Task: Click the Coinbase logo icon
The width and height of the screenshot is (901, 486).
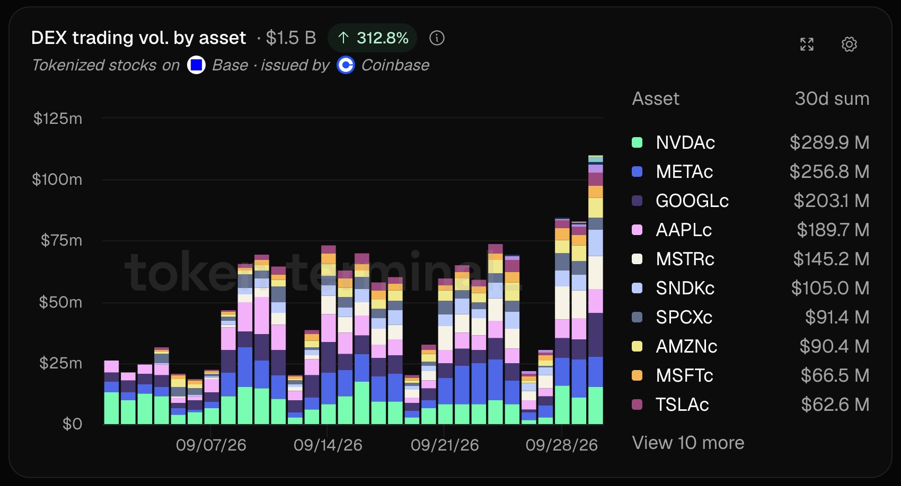Action: (x=346, y=65)
